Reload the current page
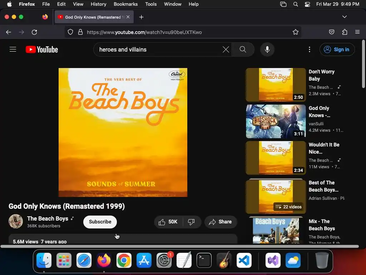This screenshot has height=275, width=366. tap(34, 32)
